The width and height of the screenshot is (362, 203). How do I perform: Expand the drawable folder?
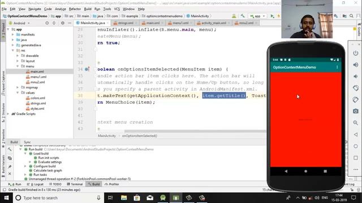click(18, 56)
